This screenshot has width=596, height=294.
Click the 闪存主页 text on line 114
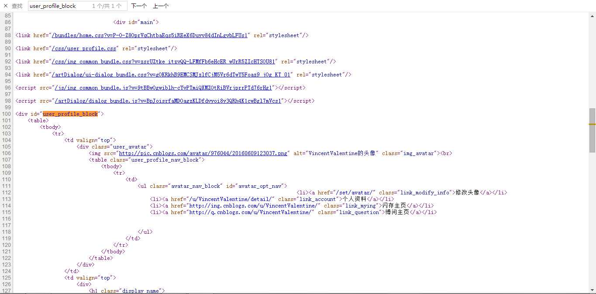click(394, 206)
